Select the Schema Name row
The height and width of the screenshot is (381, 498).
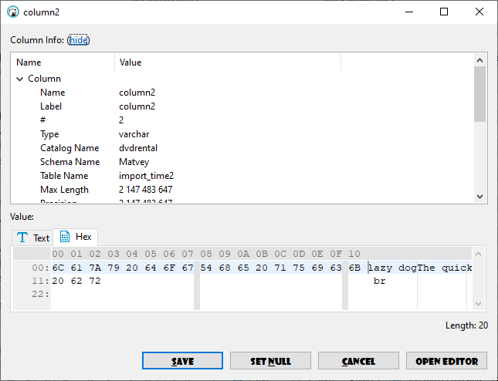pos(242,162)
